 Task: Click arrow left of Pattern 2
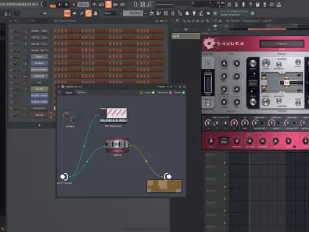tap(121, 13)
